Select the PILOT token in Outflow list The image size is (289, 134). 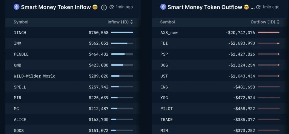(x=166, y=109)
